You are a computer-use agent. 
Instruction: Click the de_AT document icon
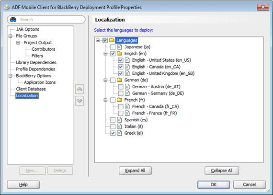[127, 87]
